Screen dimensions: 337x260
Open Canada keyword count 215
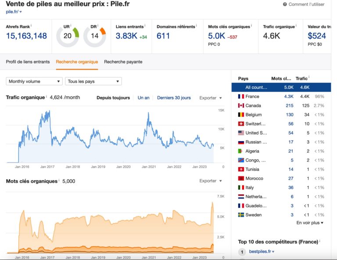coord(290,105)
